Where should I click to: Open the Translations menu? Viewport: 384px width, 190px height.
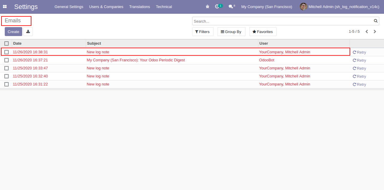pos(140,7)
